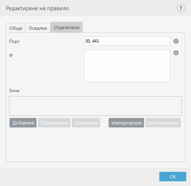Confirm the rule with OK button
Screen dimensions: 191x186
(173, 177)
